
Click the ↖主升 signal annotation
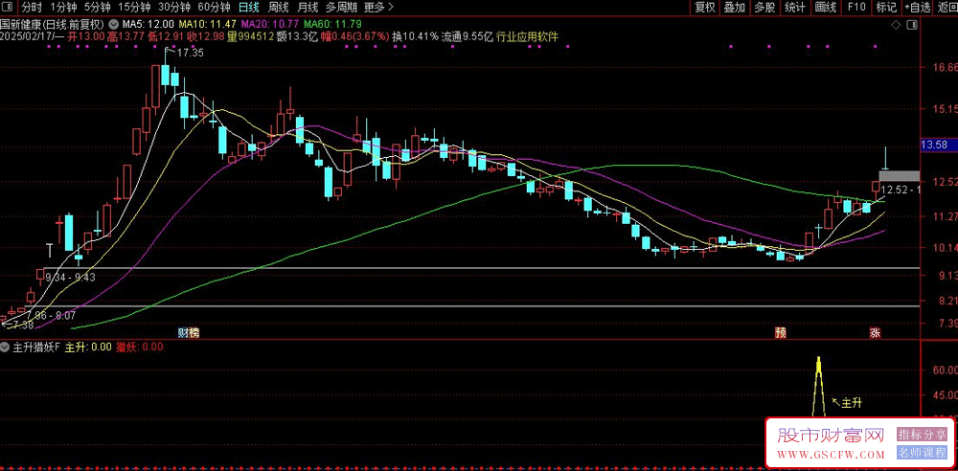point(847,403)
